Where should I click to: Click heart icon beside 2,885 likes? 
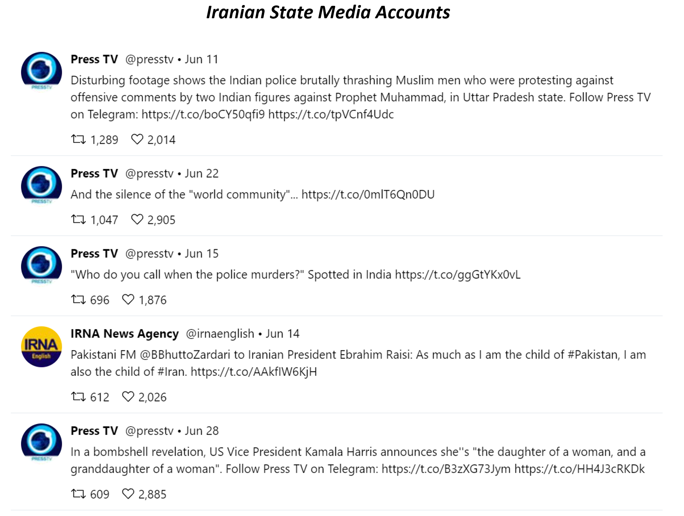coord(128,493)
